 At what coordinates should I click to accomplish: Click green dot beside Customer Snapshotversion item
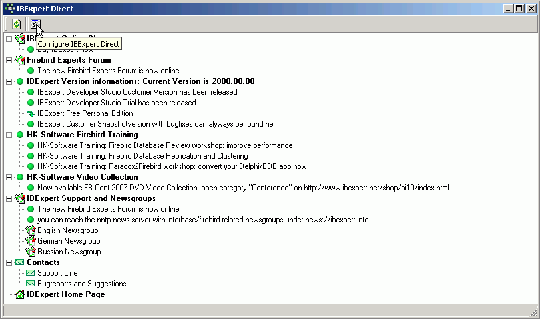click(31, 124)
